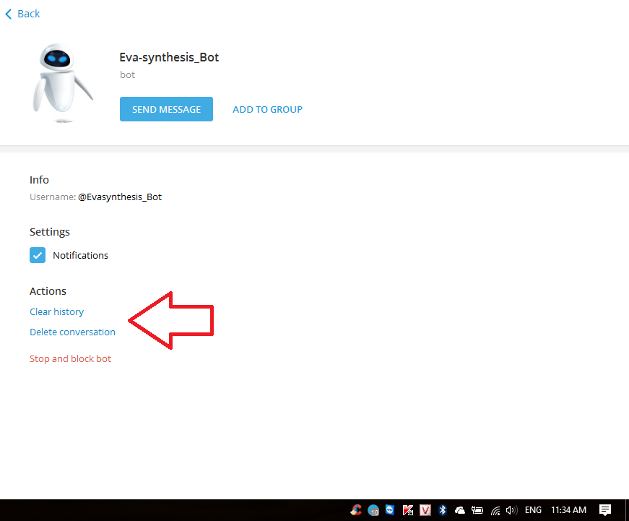Open the clock showing 11:34 AM
This screenshot has height=521, width=629.
(x=568, y=510)
